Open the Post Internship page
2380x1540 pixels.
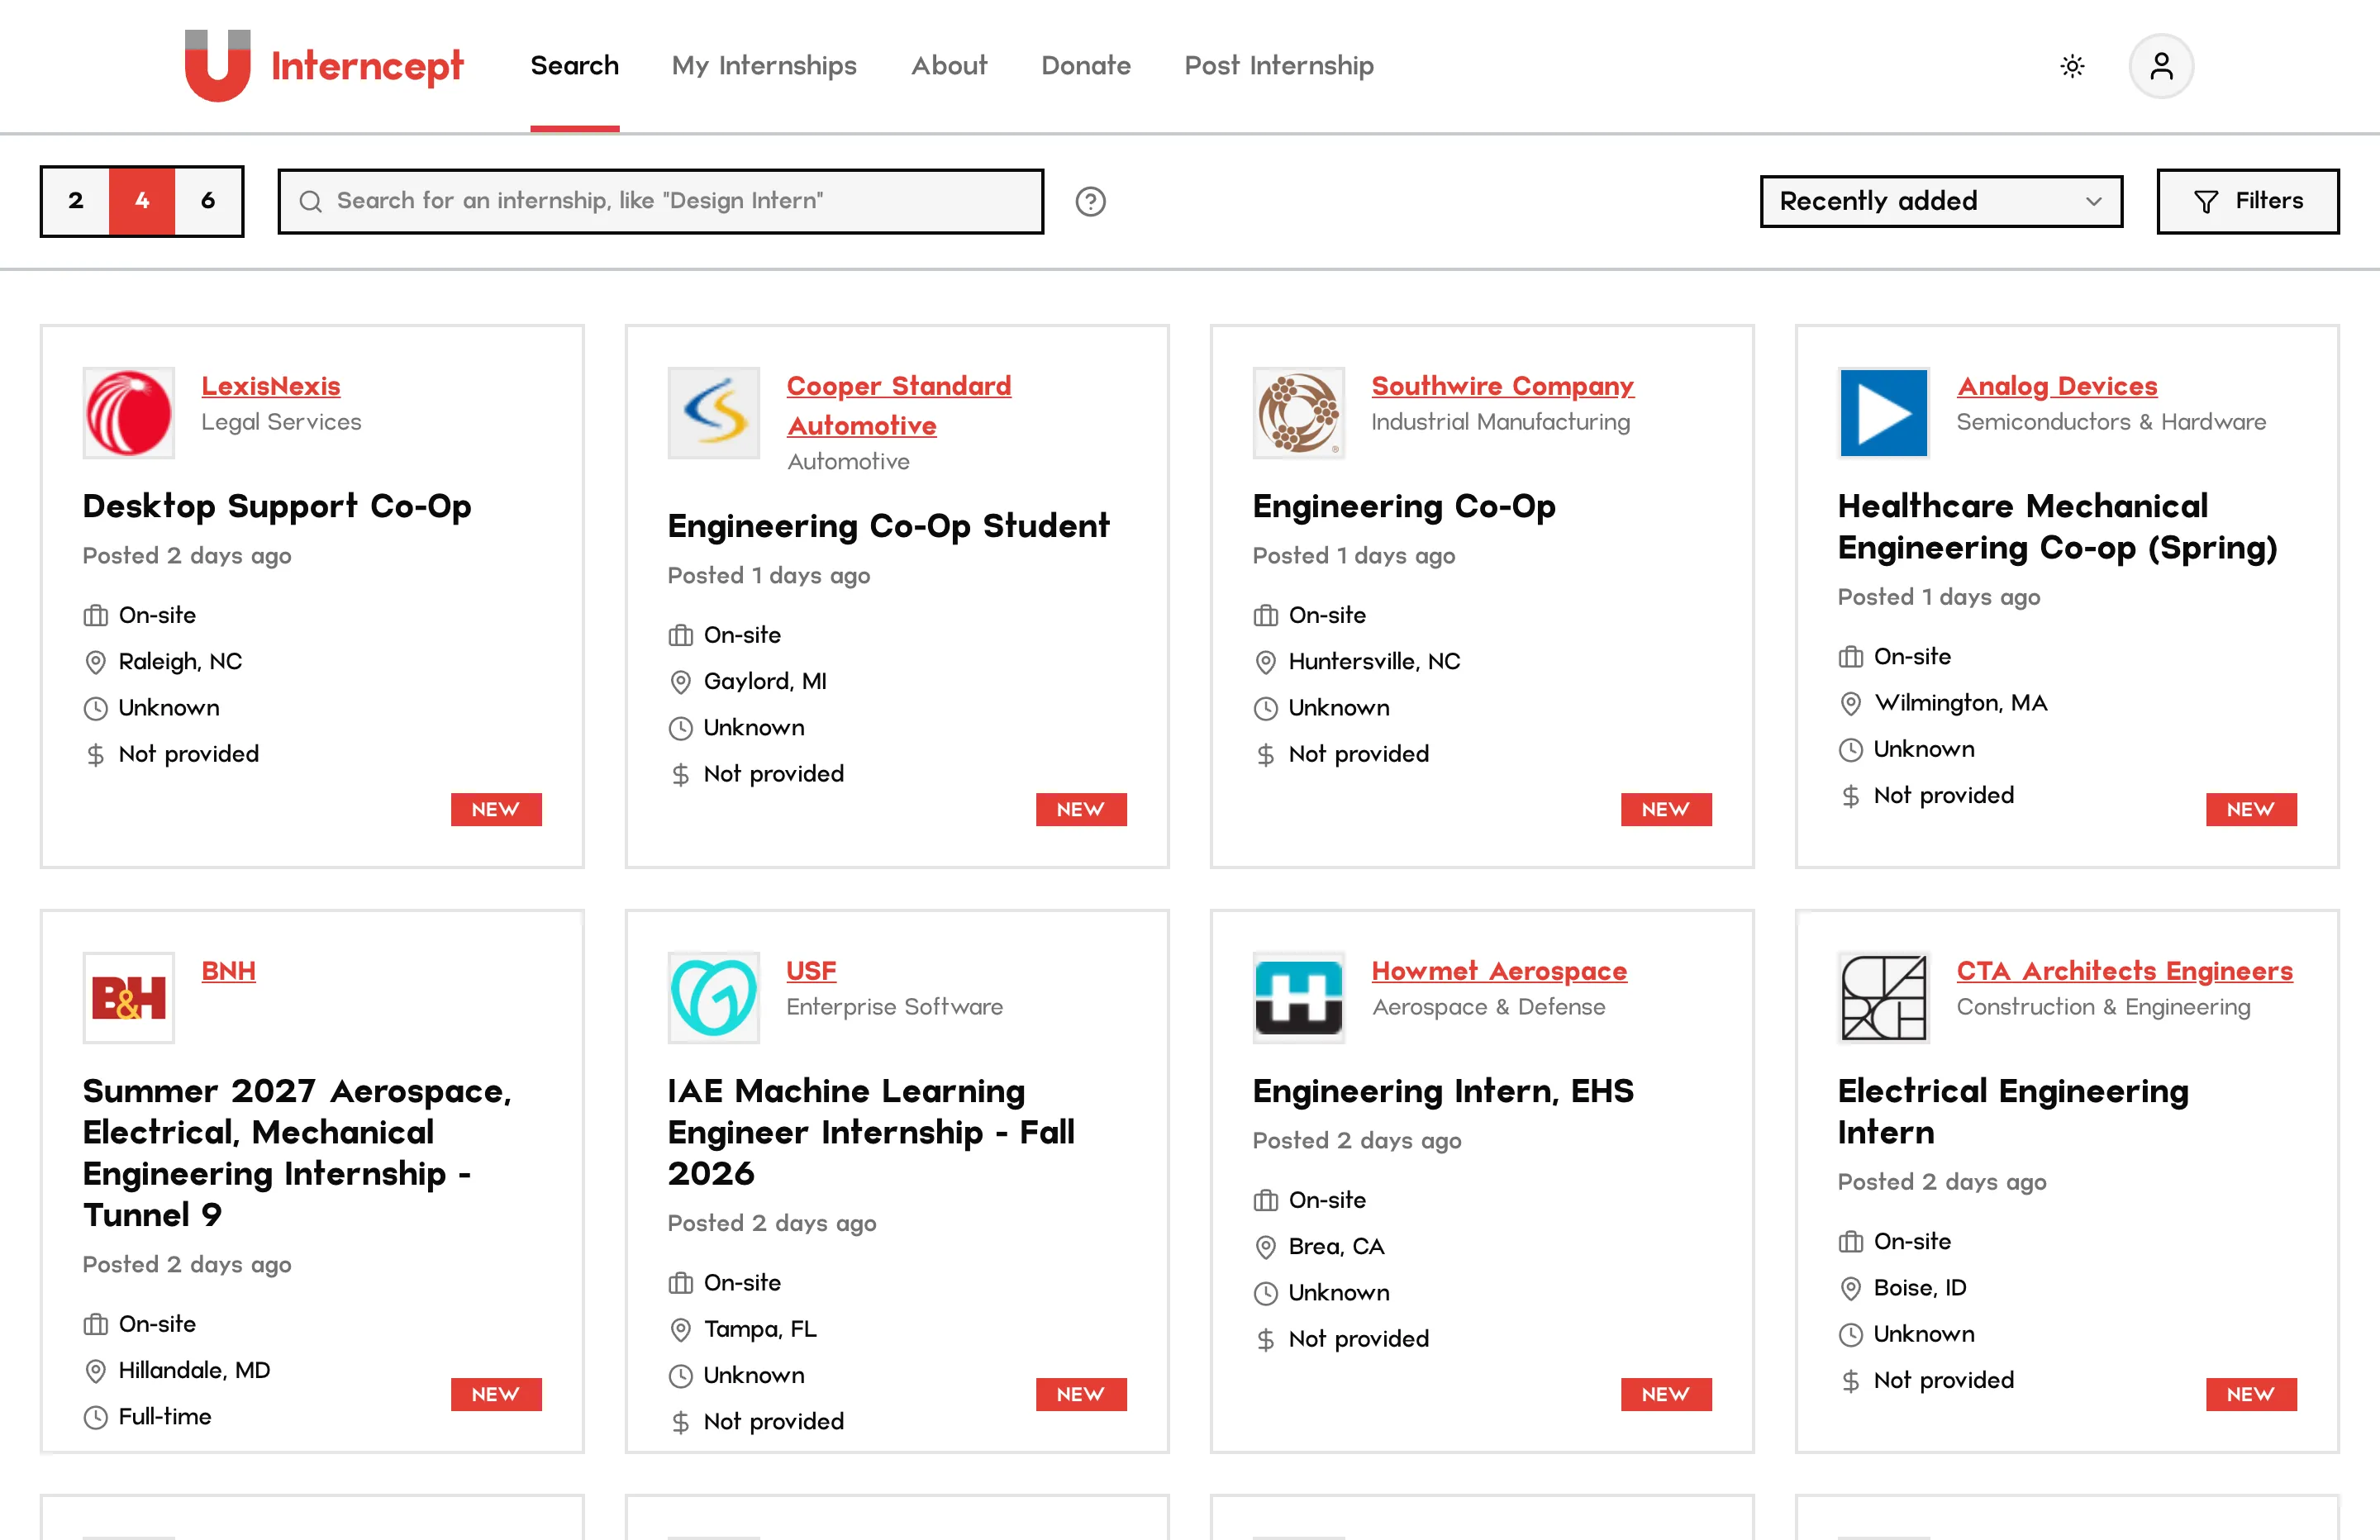pos(1279,66)
